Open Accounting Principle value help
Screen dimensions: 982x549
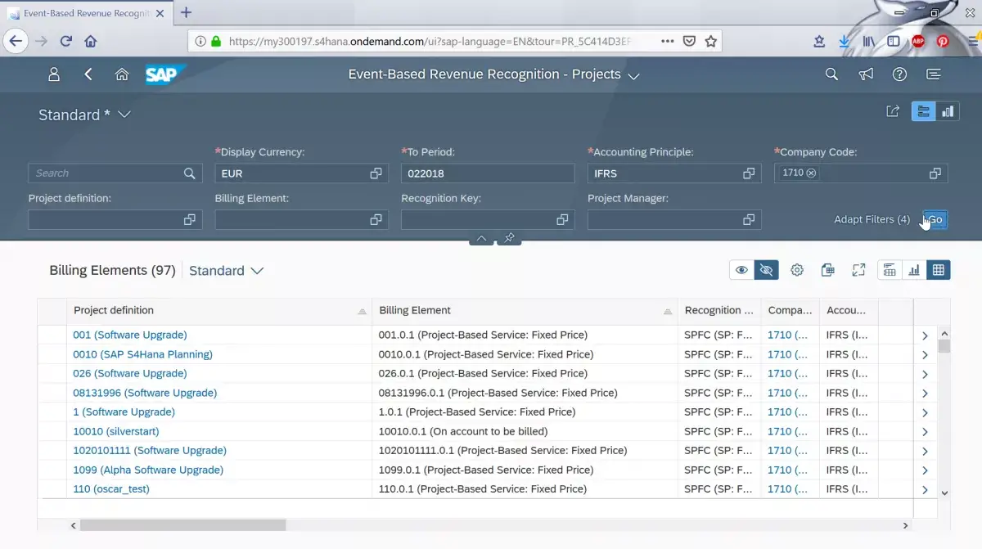click(x=749, y=173)
